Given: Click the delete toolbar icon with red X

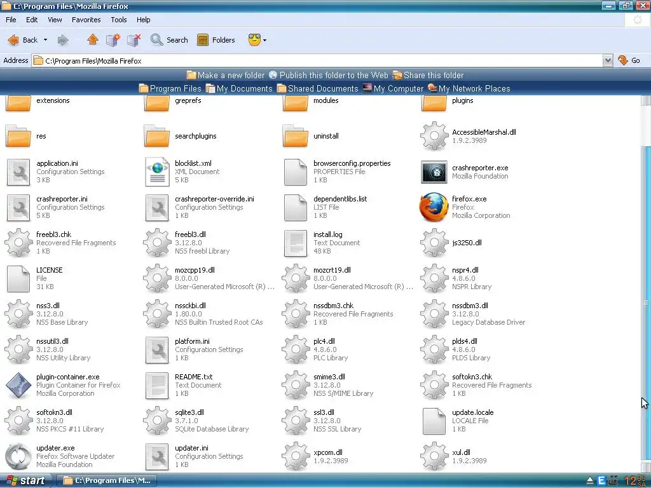Looking at the screenshot, I should pos(134,40).
